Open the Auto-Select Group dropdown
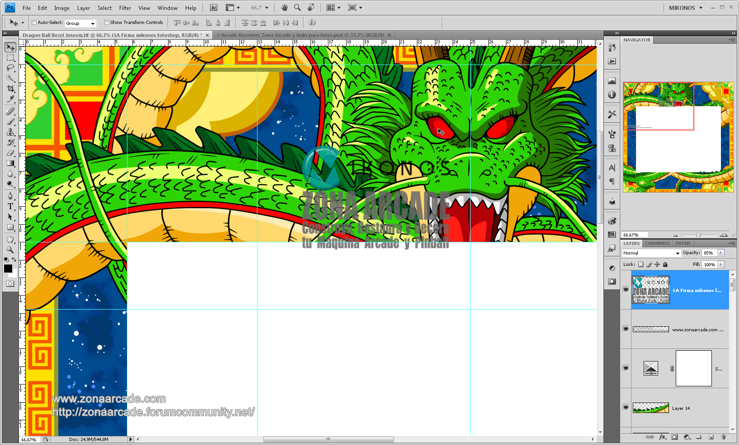Viewport: 739px width, 445px height. tap(80, 23)
